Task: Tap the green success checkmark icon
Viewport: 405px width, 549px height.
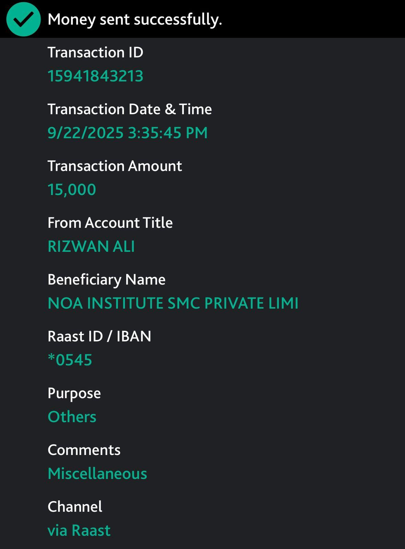Action: [23, 19]
